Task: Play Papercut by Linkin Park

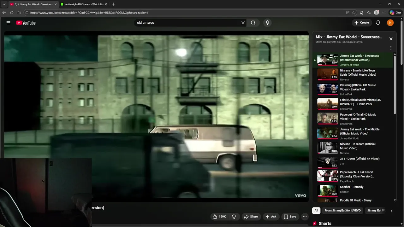Action: 353,119
